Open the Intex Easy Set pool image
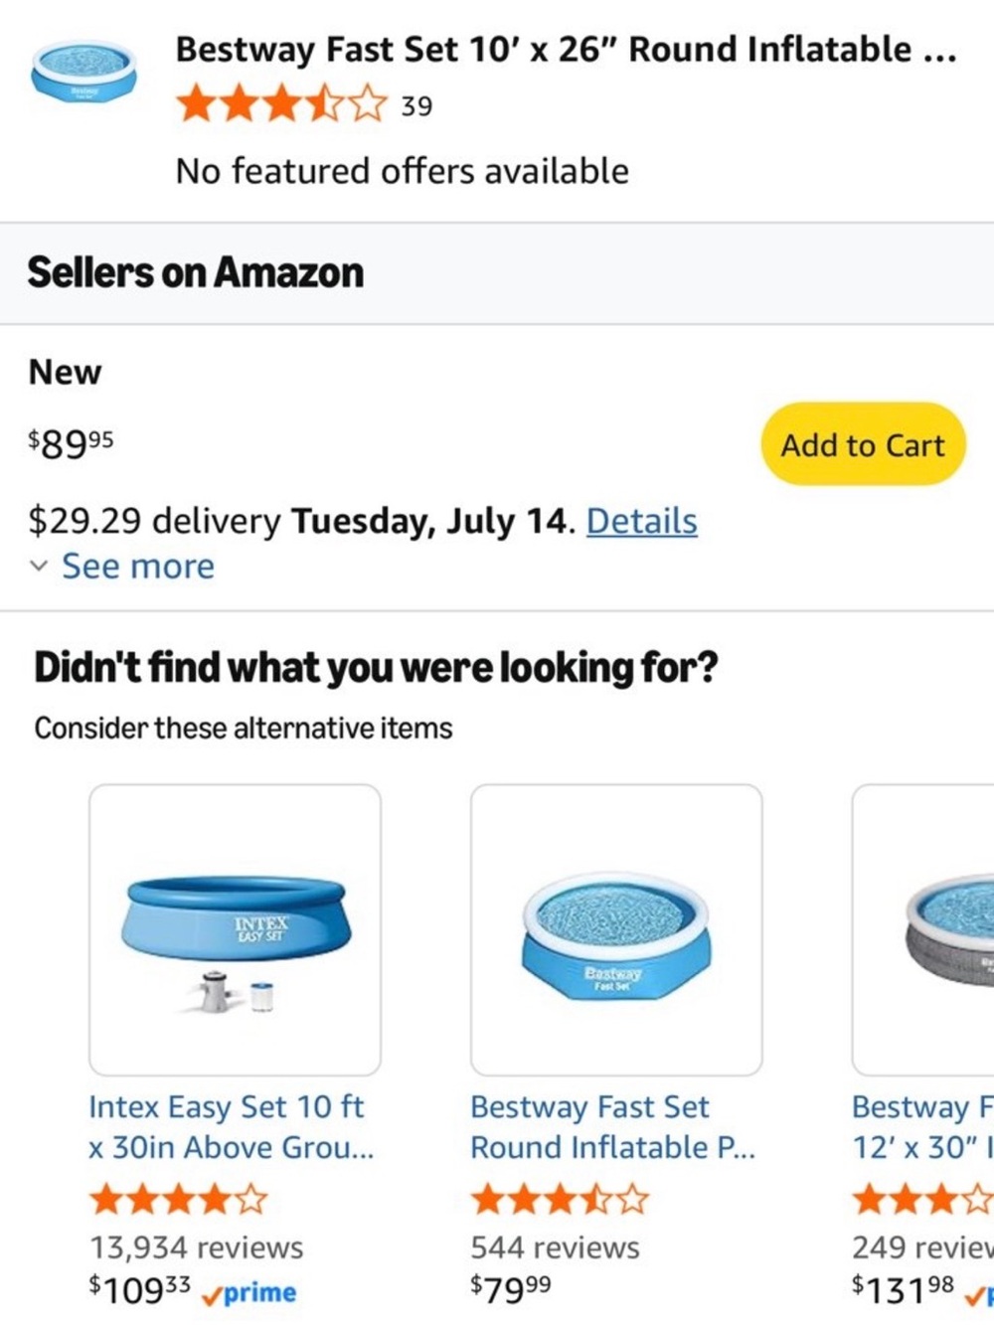The image size is (994, 1325). pos(235,929)
